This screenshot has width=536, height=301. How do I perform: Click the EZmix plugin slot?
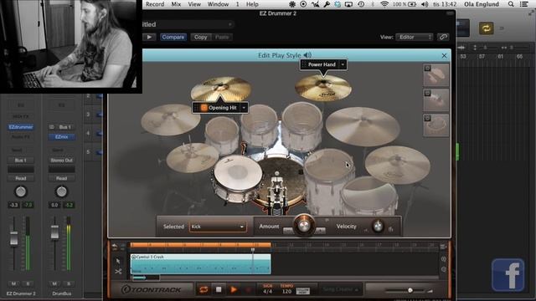61,137
